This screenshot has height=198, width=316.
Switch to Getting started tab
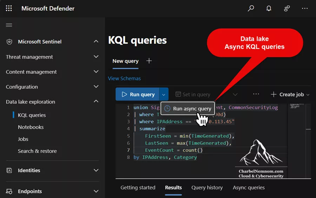point(138,187)
